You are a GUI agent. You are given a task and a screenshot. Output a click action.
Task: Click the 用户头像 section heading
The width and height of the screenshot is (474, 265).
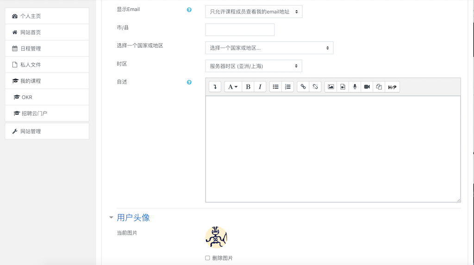[x=133, y=217]
